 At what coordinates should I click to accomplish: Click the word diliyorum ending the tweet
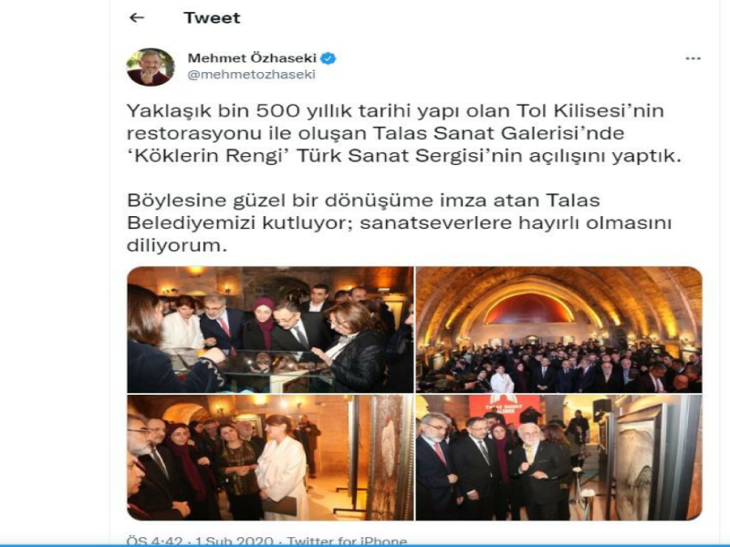click(x=177, y=245)
